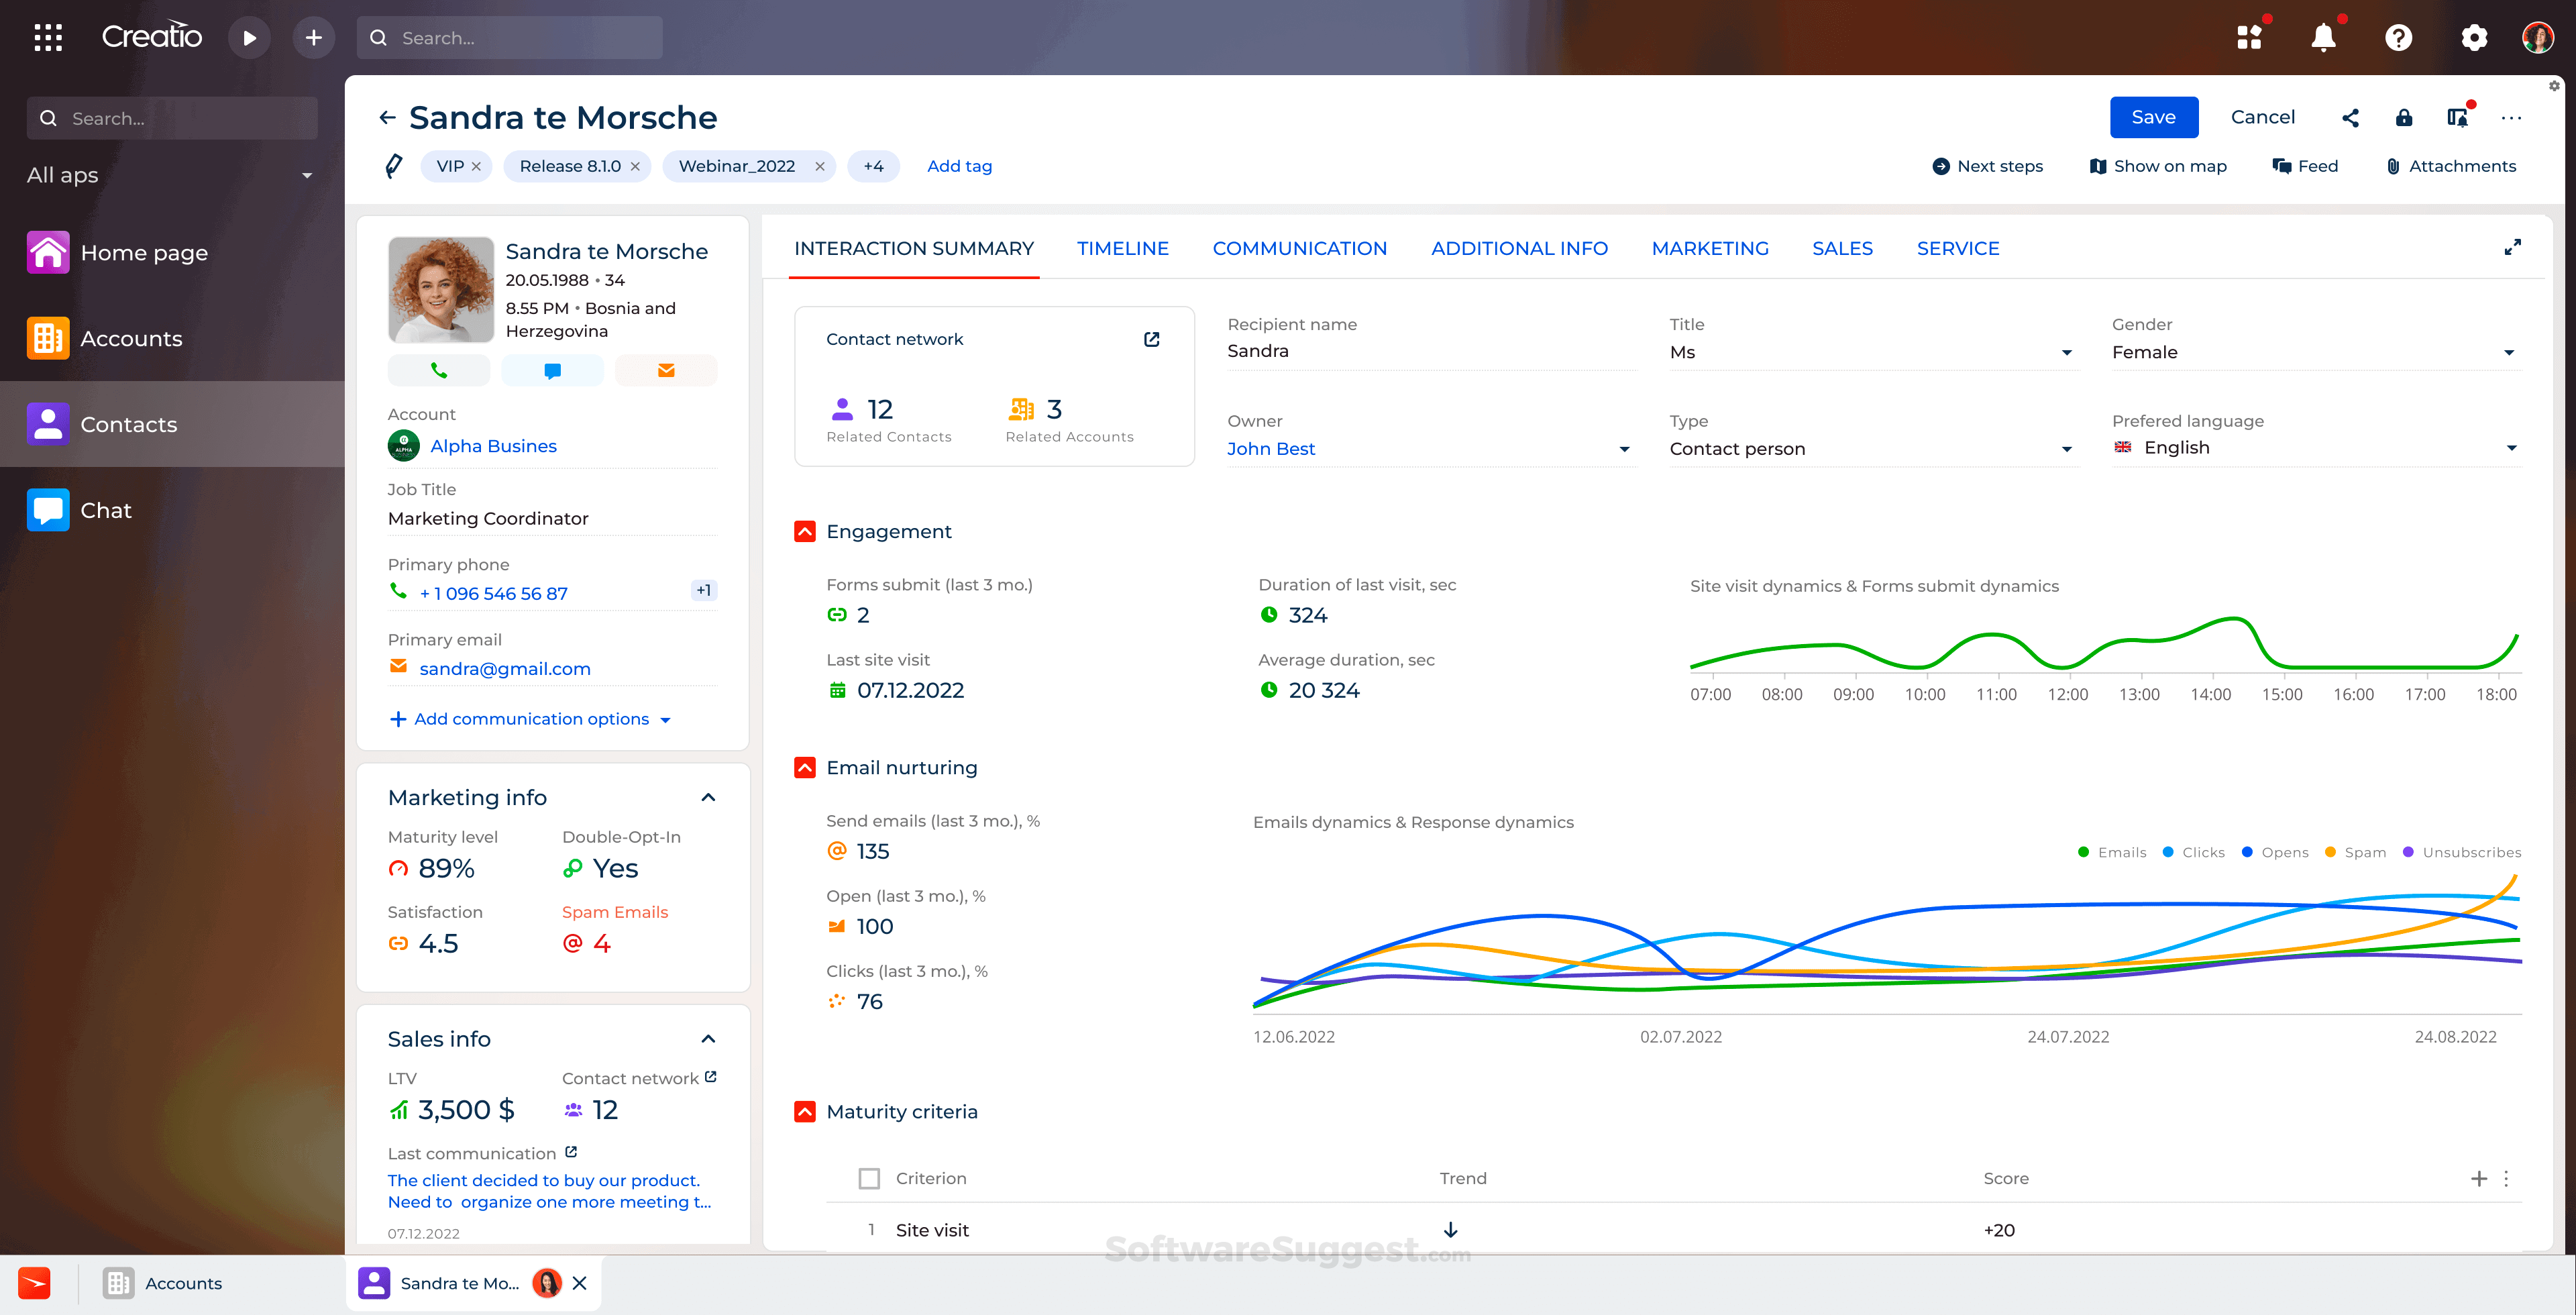This screenshot has width=2576, height=1315.
Task: Select the Criterion header checkbox
Action: [x=869, y=1178]
